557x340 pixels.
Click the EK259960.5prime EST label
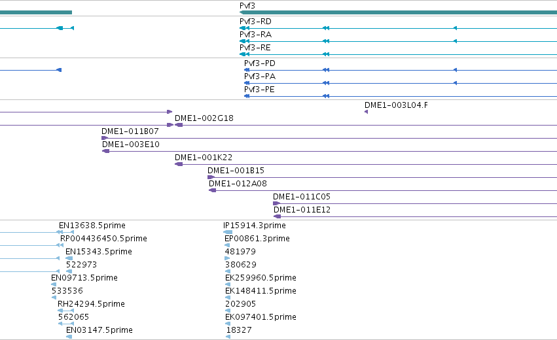click(x=261, y=277)
